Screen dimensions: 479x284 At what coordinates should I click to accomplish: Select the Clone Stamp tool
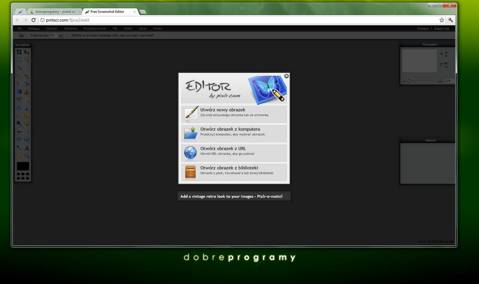click(x=27, y=92)
